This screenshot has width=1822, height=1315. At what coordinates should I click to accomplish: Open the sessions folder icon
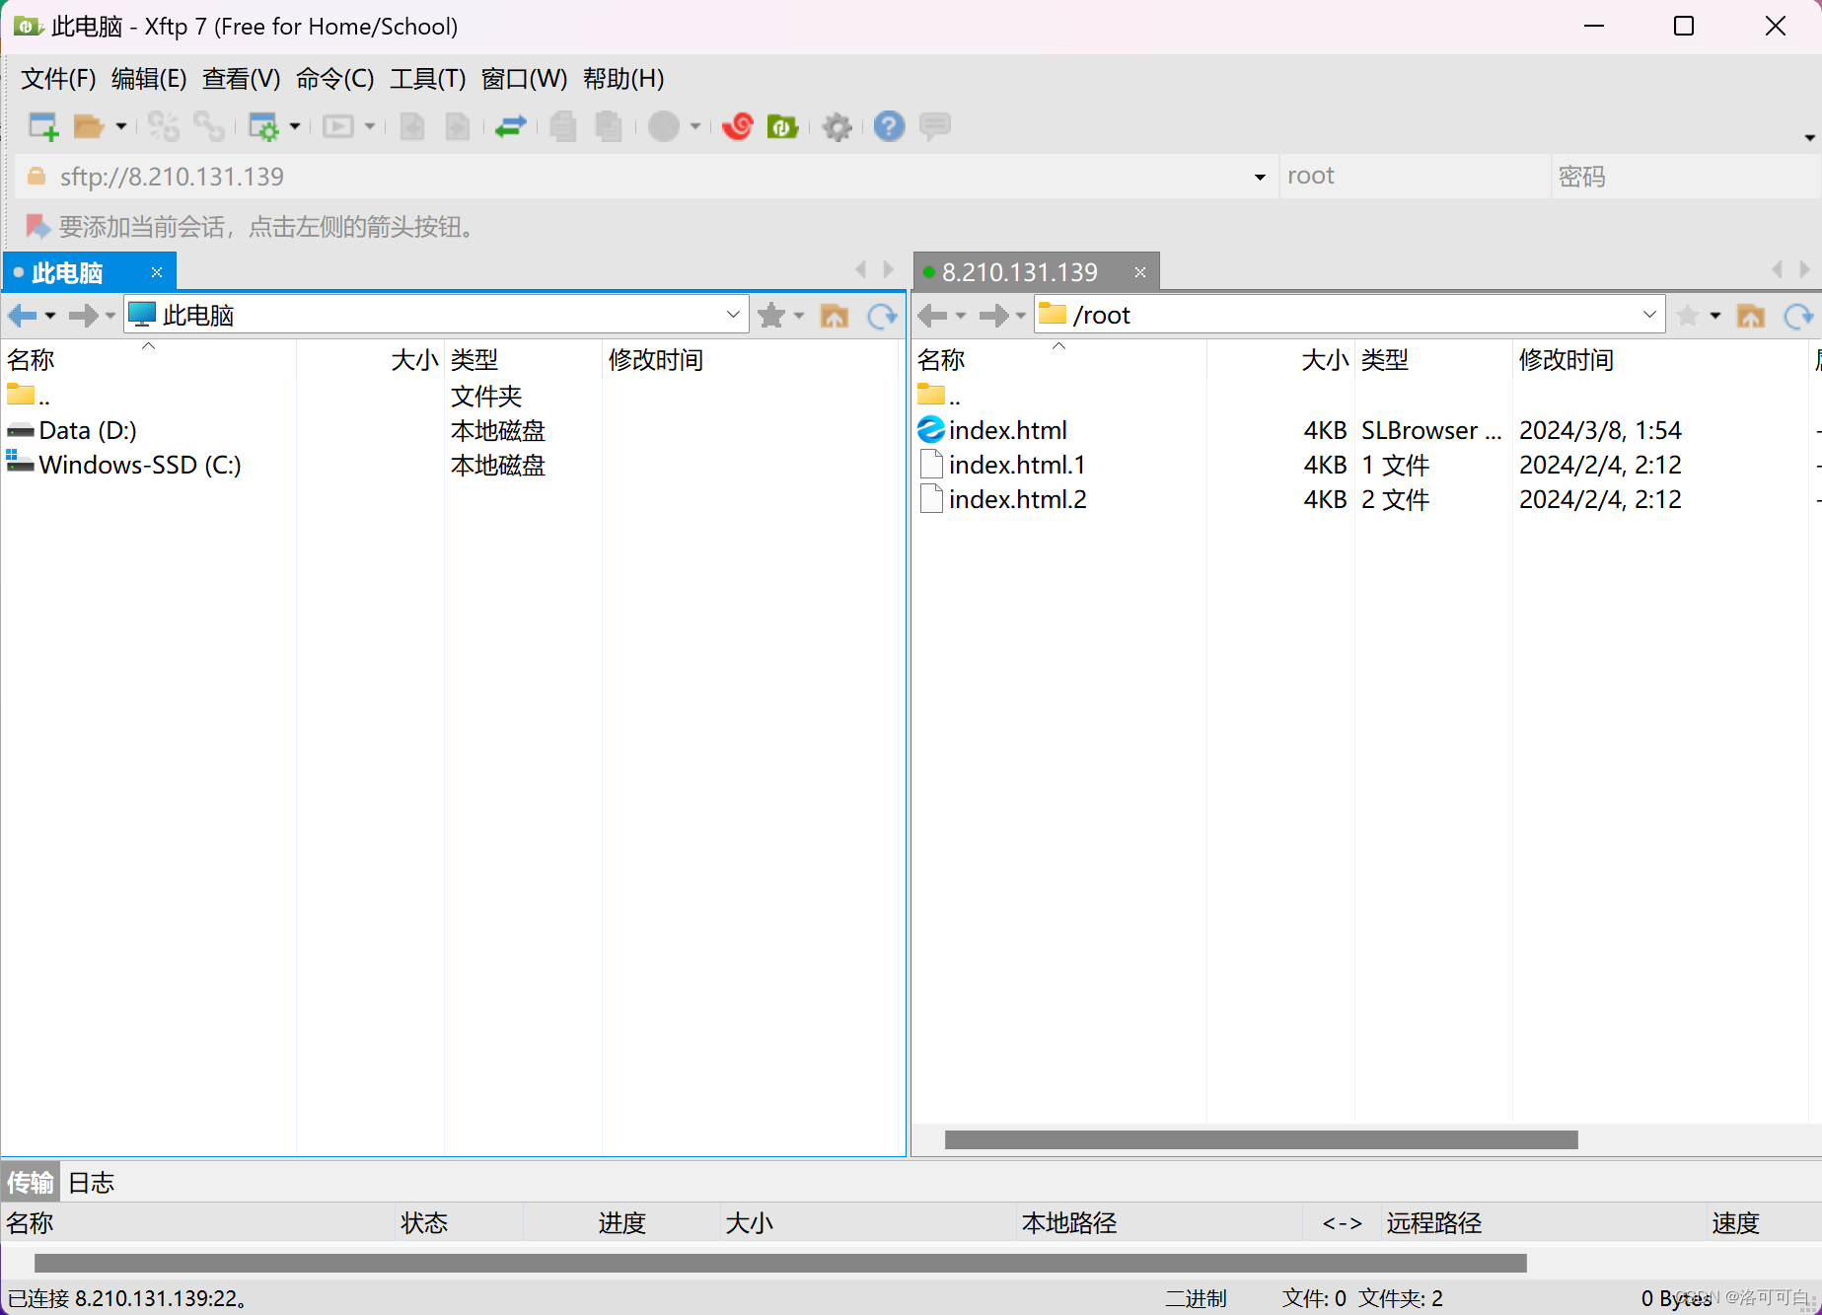pyautogui.click(x=89, y=126)
